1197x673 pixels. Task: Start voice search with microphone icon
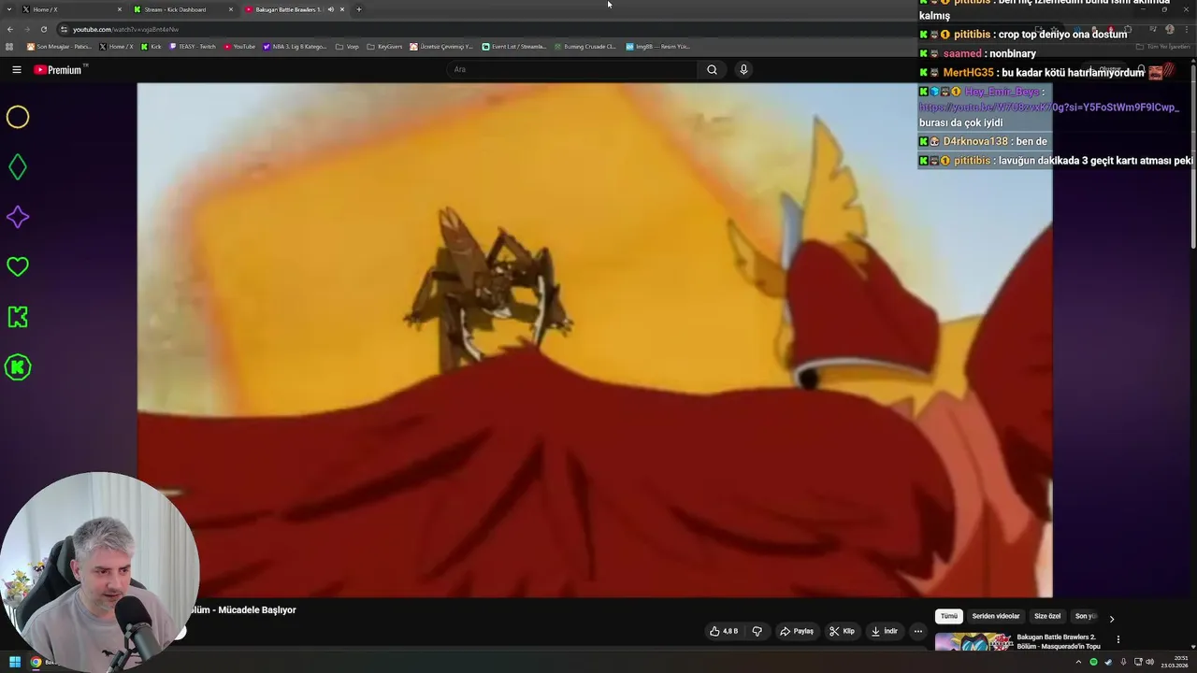(x=743, y=69)
